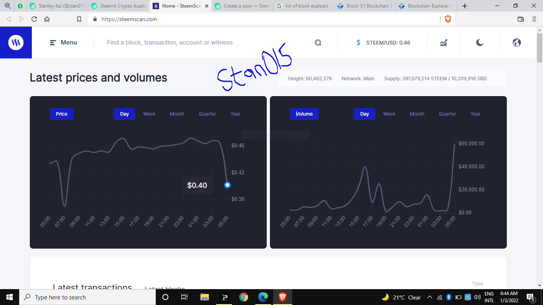This screenshot has width=543, height=305.
Task: Click the browser home icon
Action: (x=47, y=19)
